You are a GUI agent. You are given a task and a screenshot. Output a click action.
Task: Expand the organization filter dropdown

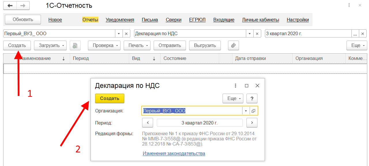[119, 33]
